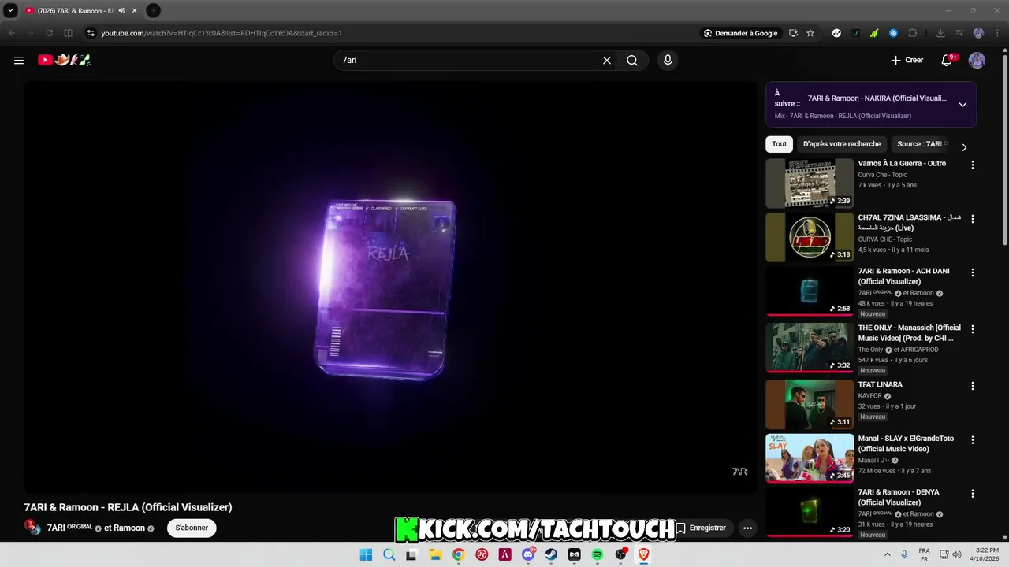The height and width of the screenshot is (567, 1009).
Task: Click the address bar URL
Action: tap(222, 33)
